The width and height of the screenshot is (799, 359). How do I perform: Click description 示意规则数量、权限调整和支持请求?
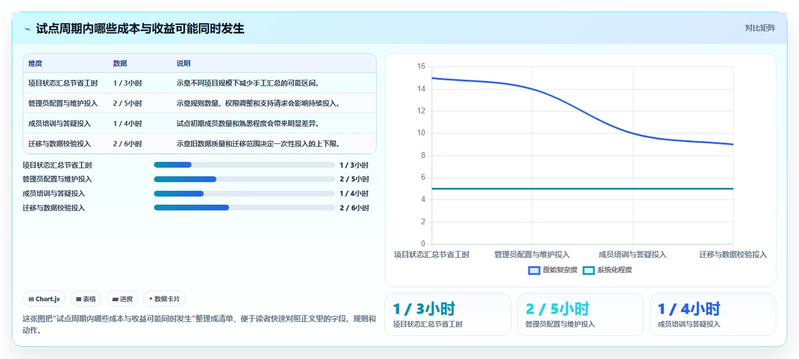258,103
